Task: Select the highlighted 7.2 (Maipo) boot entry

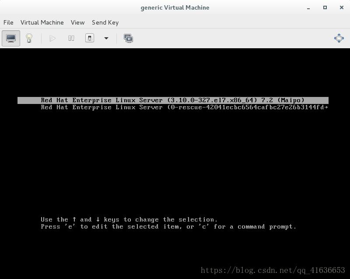Action: tap(172, 100)
